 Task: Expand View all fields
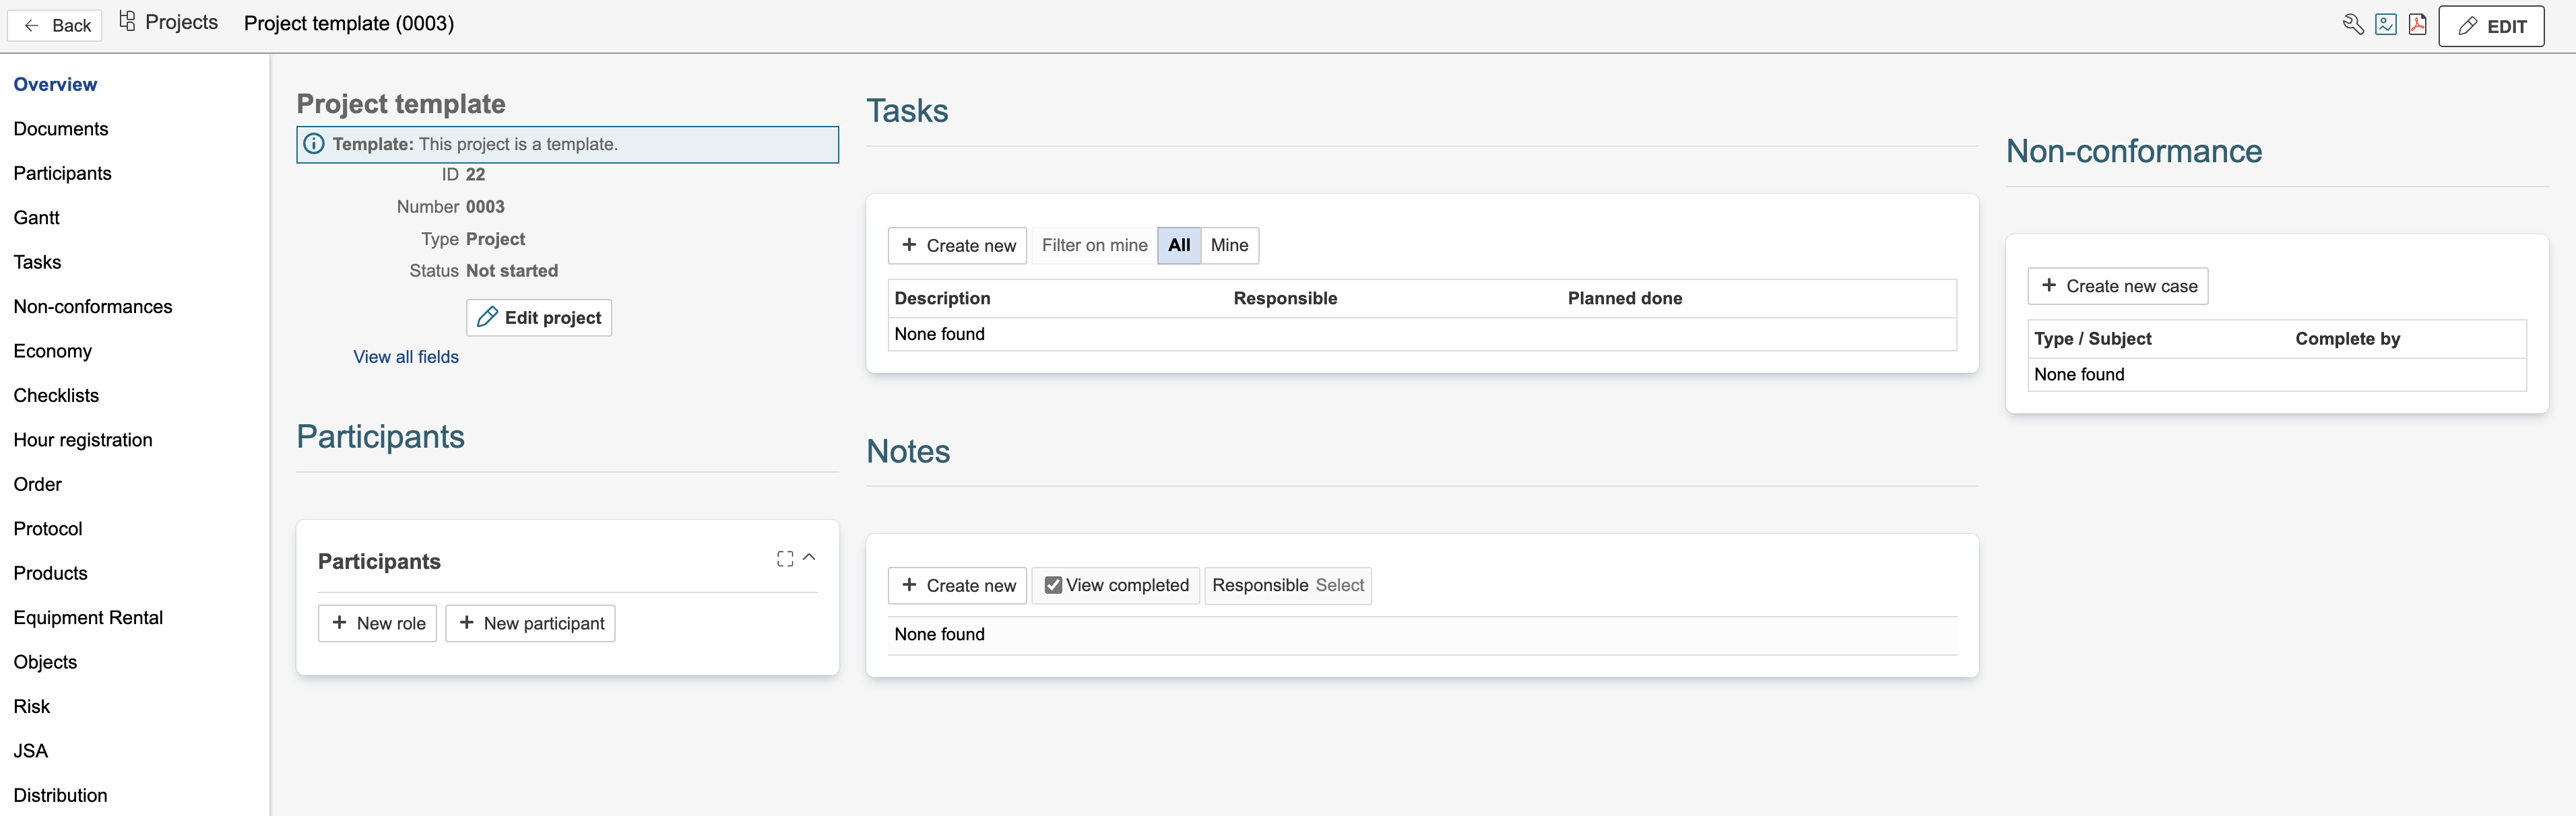(406, 357)
